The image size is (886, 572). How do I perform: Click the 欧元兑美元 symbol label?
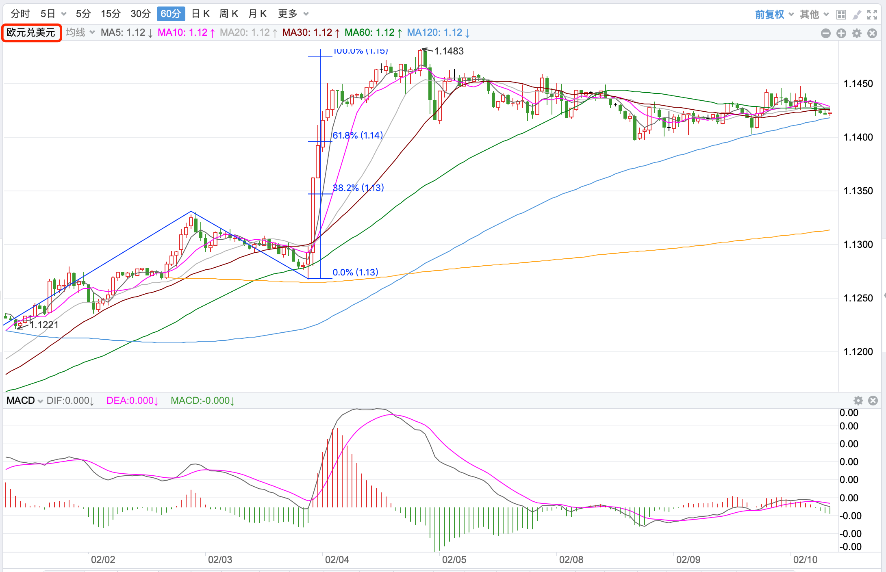(31, 32)
